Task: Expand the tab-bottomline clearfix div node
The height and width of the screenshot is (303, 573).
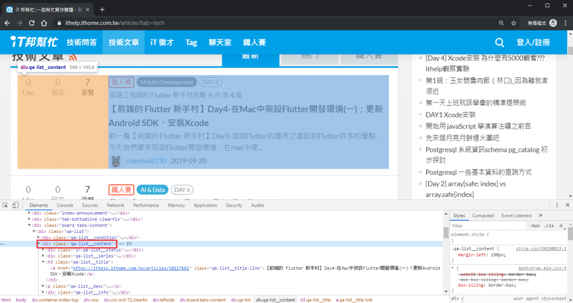Action: point(29,219)
